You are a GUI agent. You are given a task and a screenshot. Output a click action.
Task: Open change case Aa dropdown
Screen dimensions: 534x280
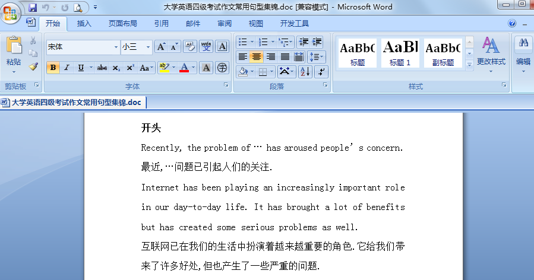pyautogui.click(x=147, y=68)
